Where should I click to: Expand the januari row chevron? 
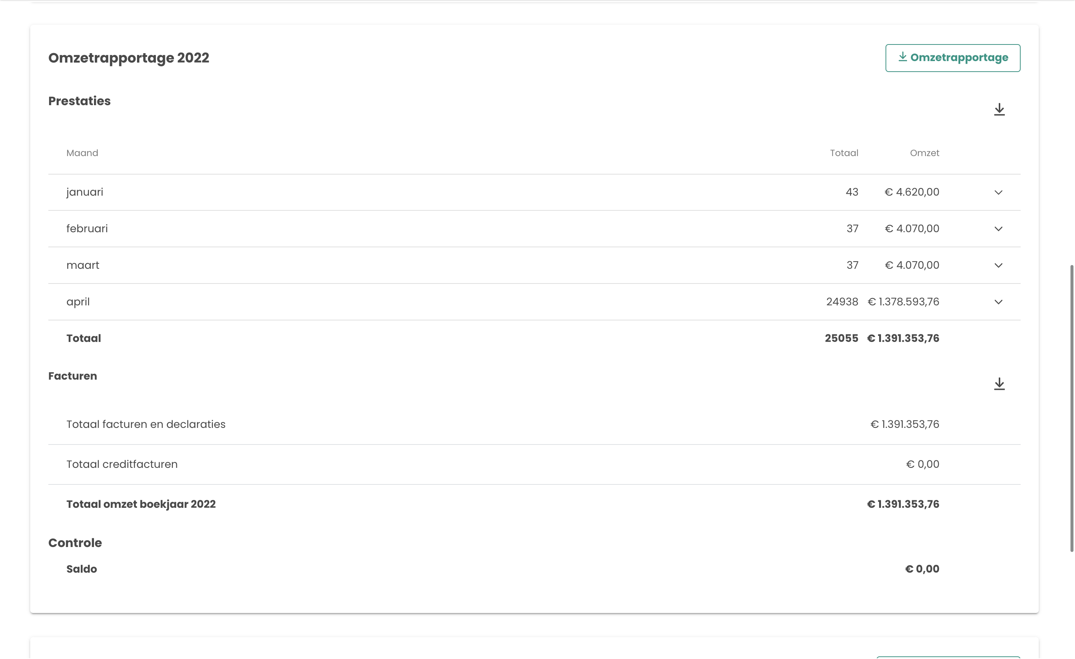[998, 193]
